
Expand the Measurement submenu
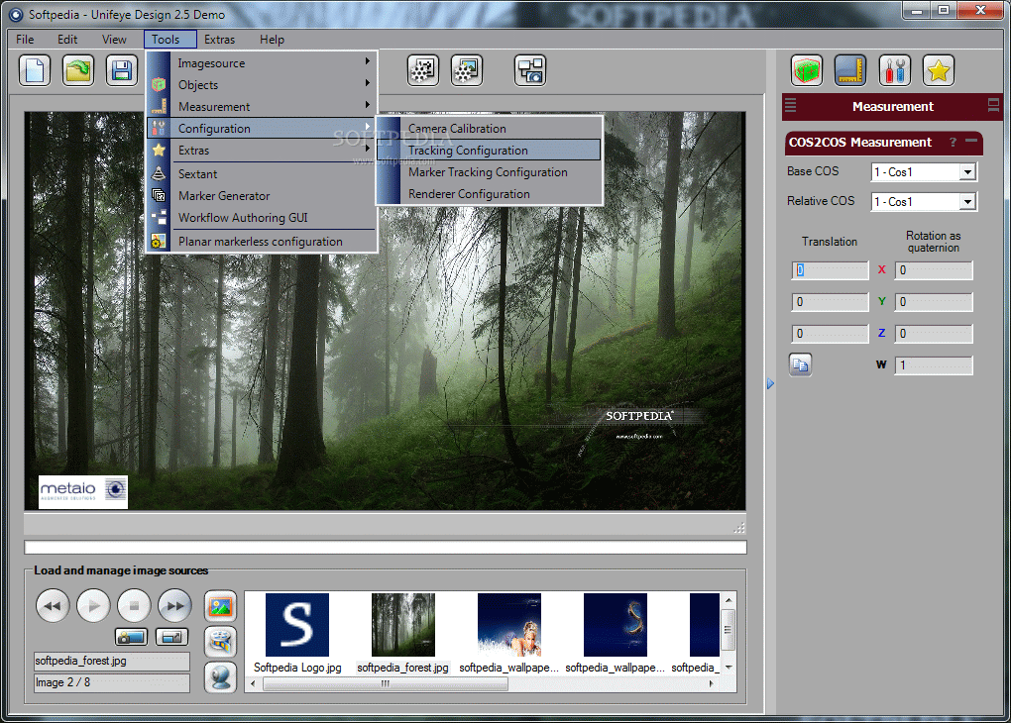pyautogui.click(x=261, y=106)
